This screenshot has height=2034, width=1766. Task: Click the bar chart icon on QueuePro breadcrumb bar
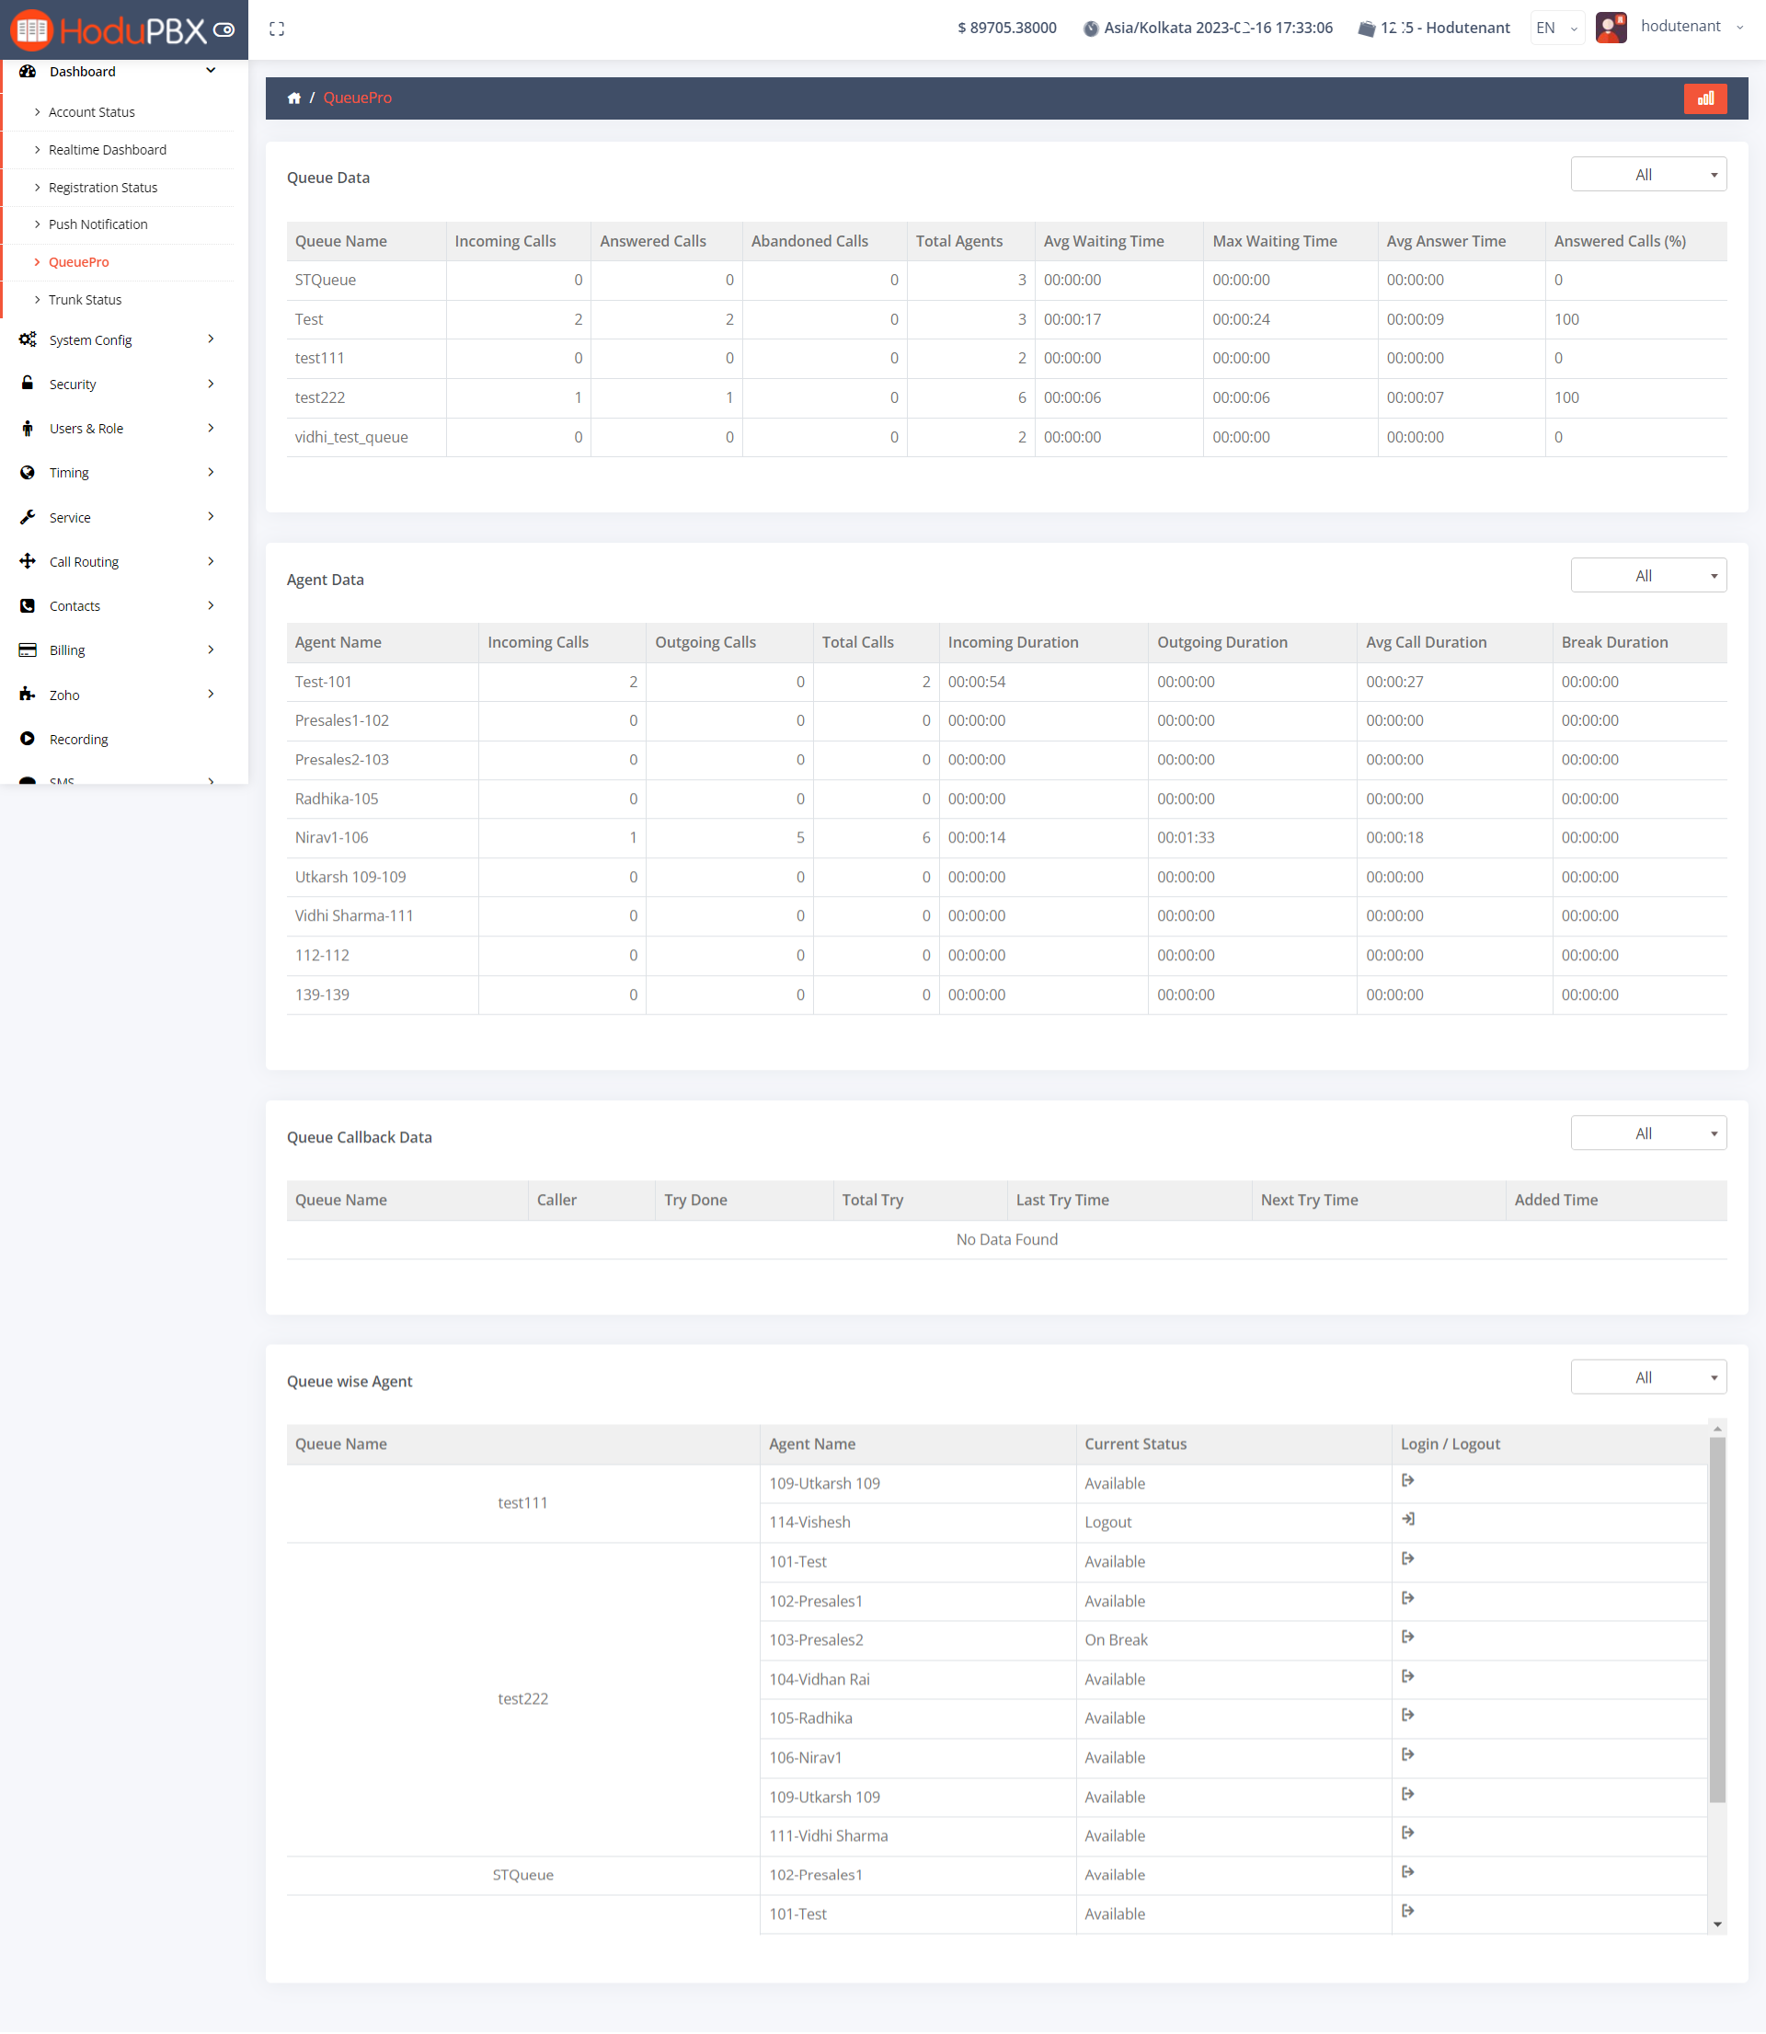[1706, 98]
